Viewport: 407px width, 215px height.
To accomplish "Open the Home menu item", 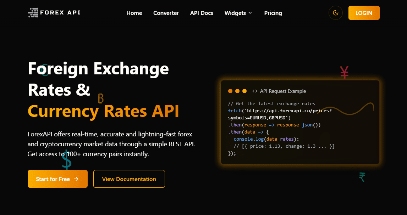I will click(134, 13).
